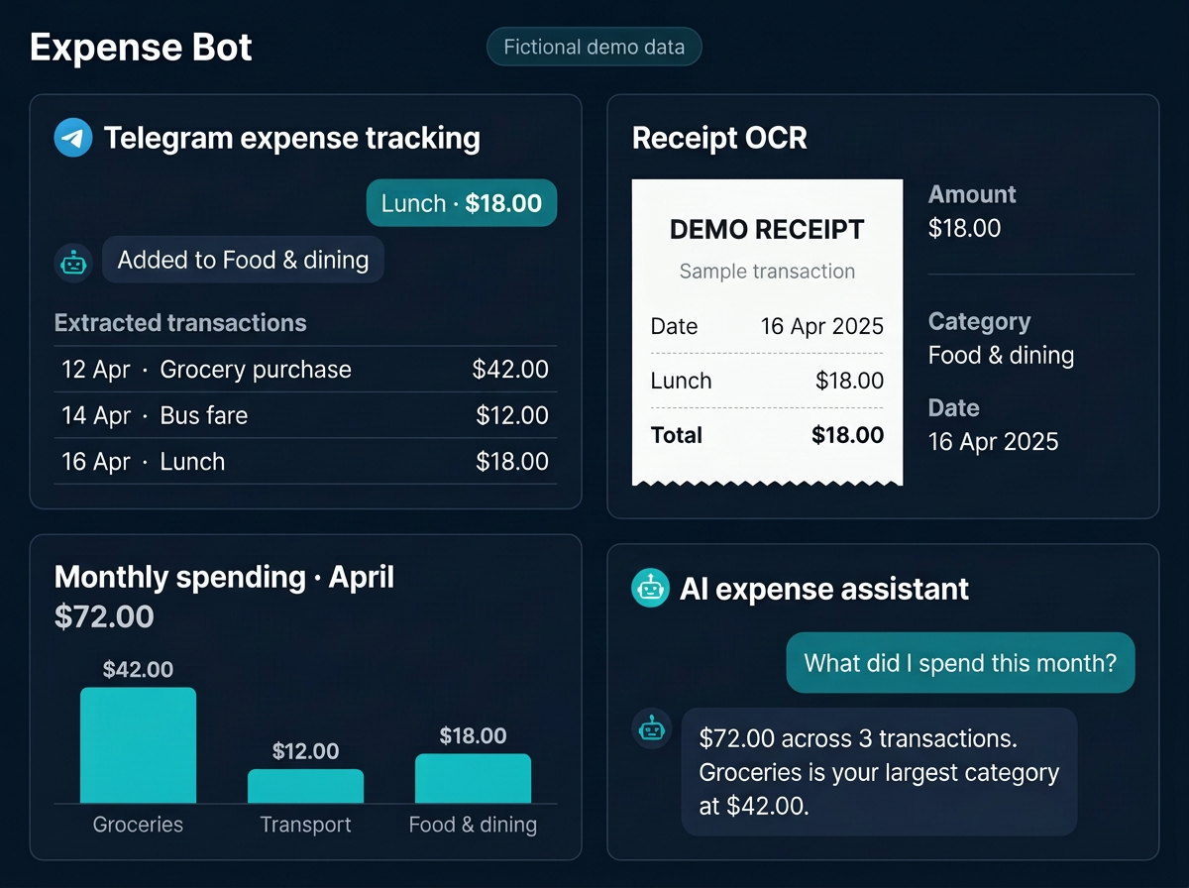The height and width of the screenshot is (888, 1189).
Task: Click the $42.00 amount in transactions table
Action: tap(510, 370)
